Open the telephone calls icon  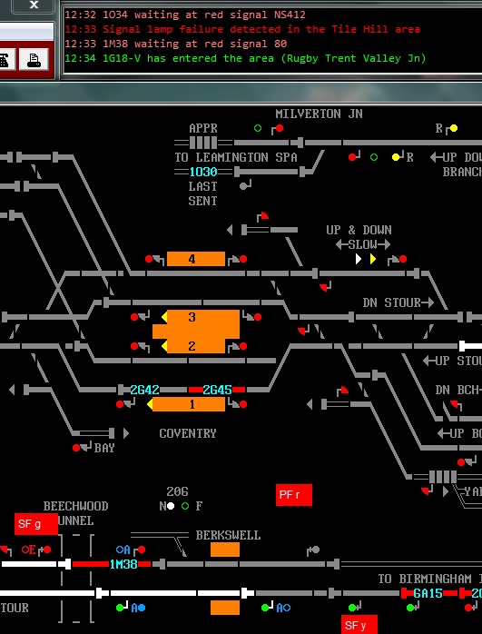(5, 59)
